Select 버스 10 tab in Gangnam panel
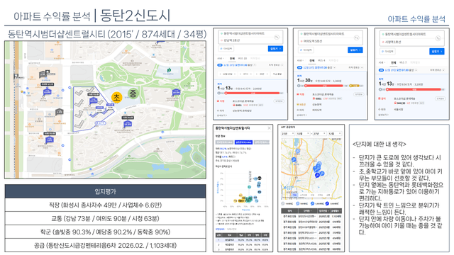454x255 pixels. 243,58
